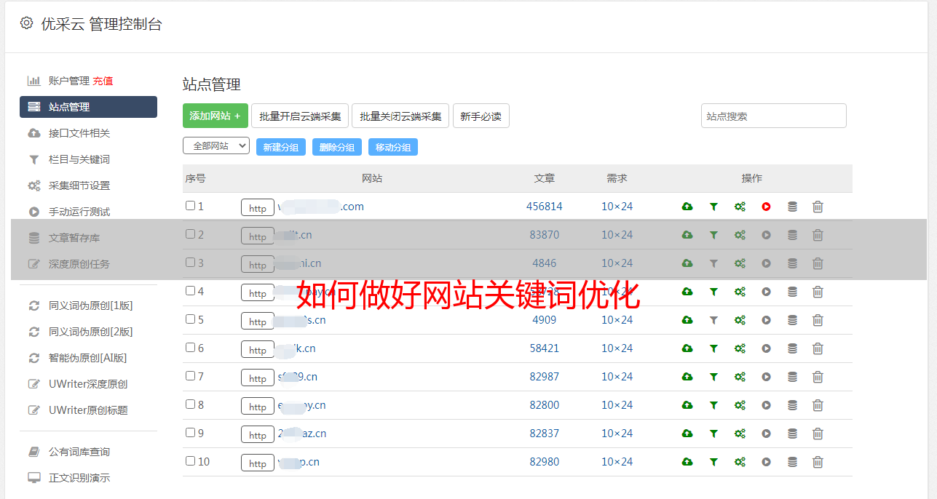Viewport: 937px width, 499px height.
Task: Click article count 58421
Action: [x=545, y=348]
